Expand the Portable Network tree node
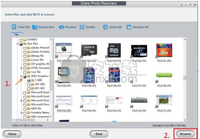This screenshot has height=139, width=200. coord(22,113)
